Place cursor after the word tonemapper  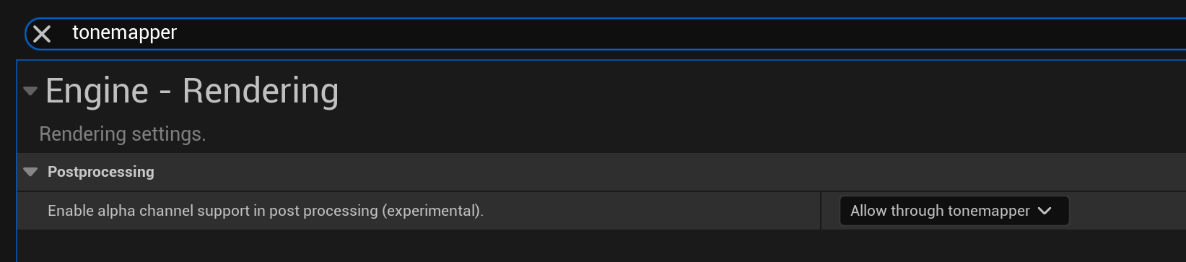pyautogui.click(x=178, y=32)
